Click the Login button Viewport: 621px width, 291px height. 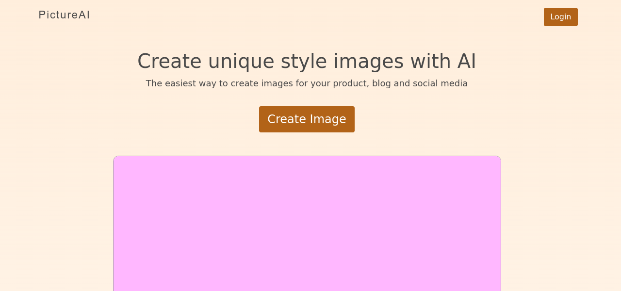(x=560, y=17)
